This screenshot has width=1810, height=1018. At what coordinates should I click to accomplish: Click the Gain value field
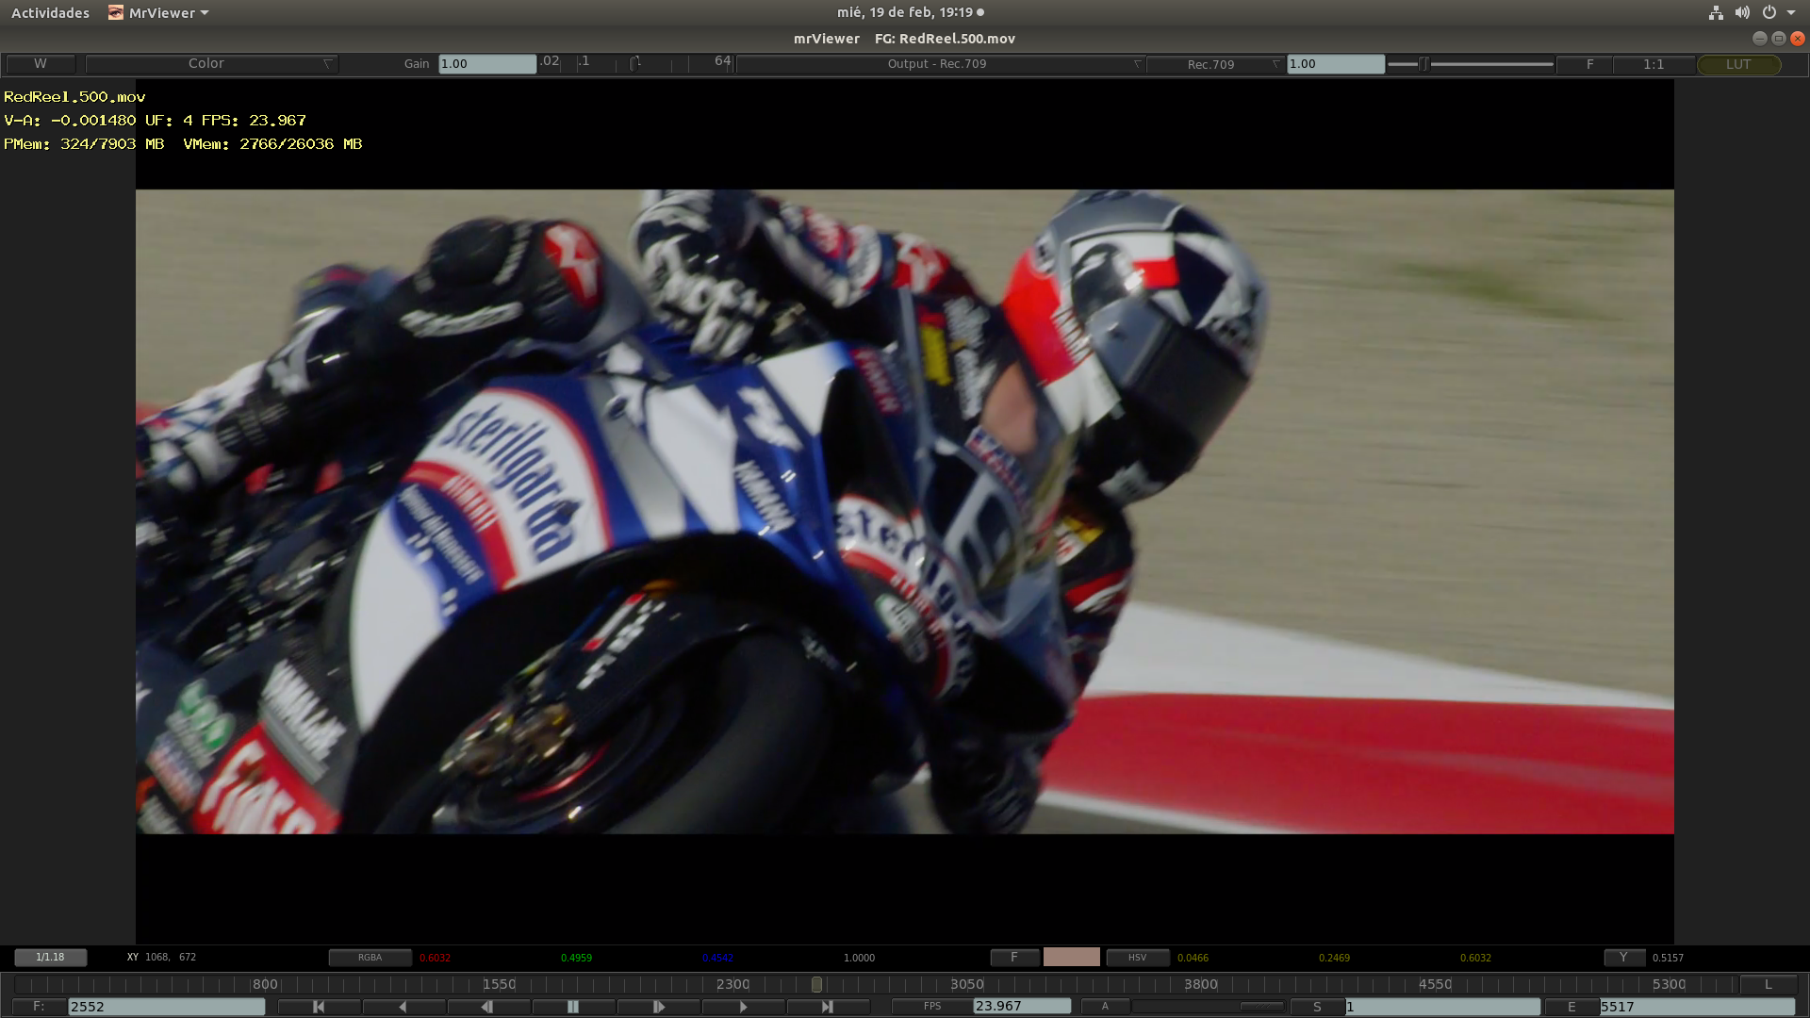(x=487, y=63)
